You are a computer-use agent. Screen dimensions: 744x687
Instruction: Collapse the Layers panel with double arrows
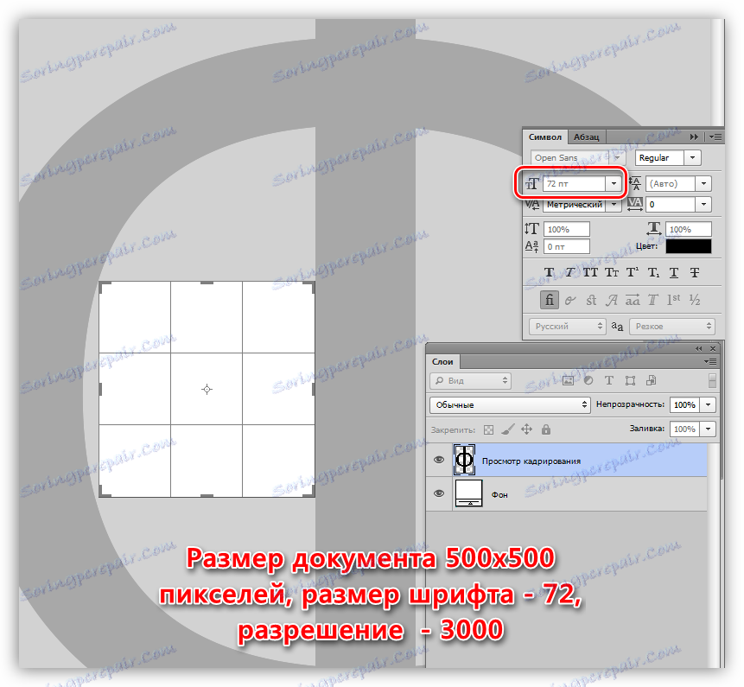pos(698,349)
